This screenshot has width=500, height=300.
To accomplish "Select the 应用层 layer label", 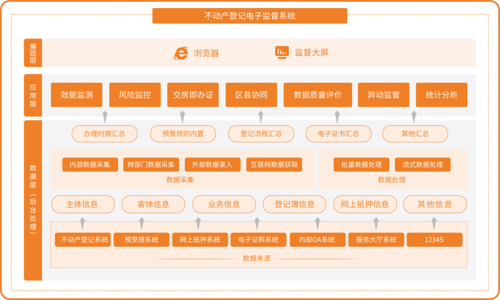I will pos(33,95).
